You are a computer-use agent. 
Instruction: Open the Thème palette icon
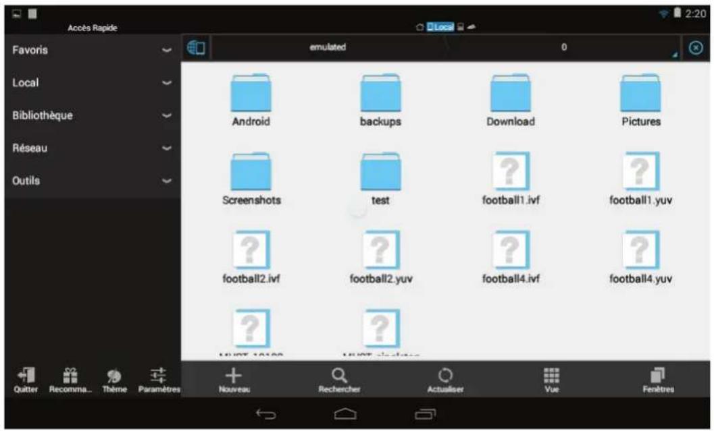[114, 380]
